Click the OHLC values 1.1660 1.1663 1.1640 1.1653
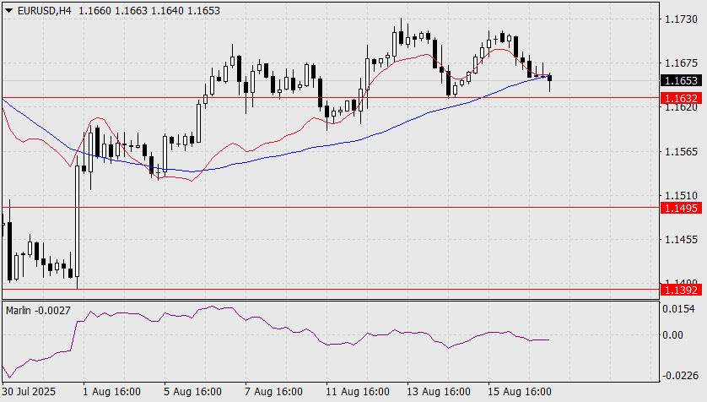This screenshot has width=707, height=402. 149,11
